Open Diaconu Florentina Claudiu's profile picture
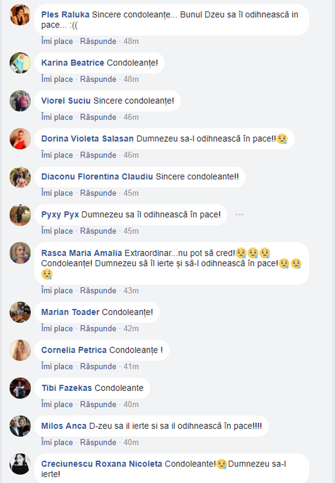Screen dimensions: 335x483 [21, 177]
